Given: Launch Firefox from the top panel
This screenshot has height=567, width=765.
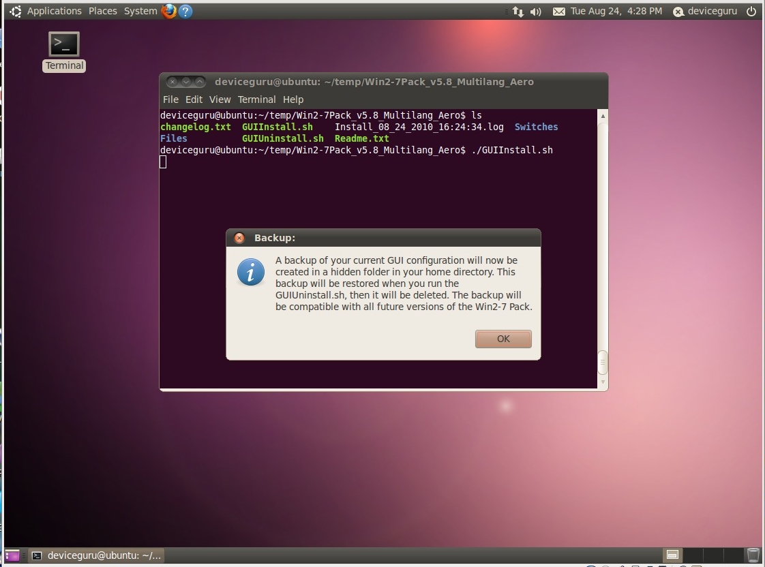Looking at the screenshot, I should [168, 11].
